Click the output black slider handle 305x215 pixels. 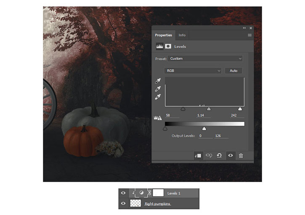[165, 129]
